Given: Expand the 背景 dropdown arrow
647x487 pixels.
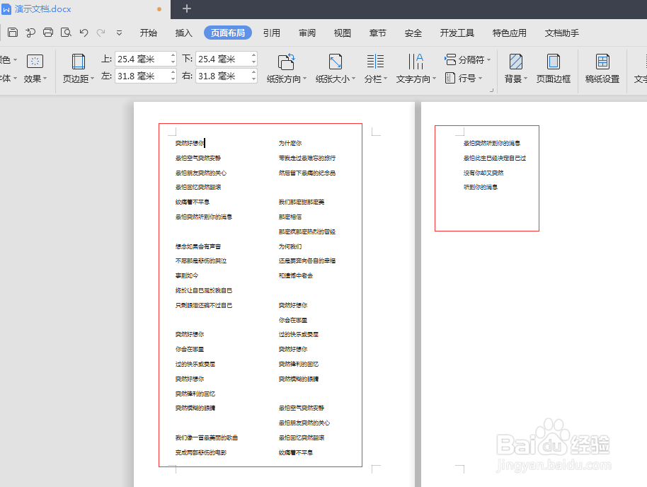Looking at the screenshot, I should click(x=525, y=79).
